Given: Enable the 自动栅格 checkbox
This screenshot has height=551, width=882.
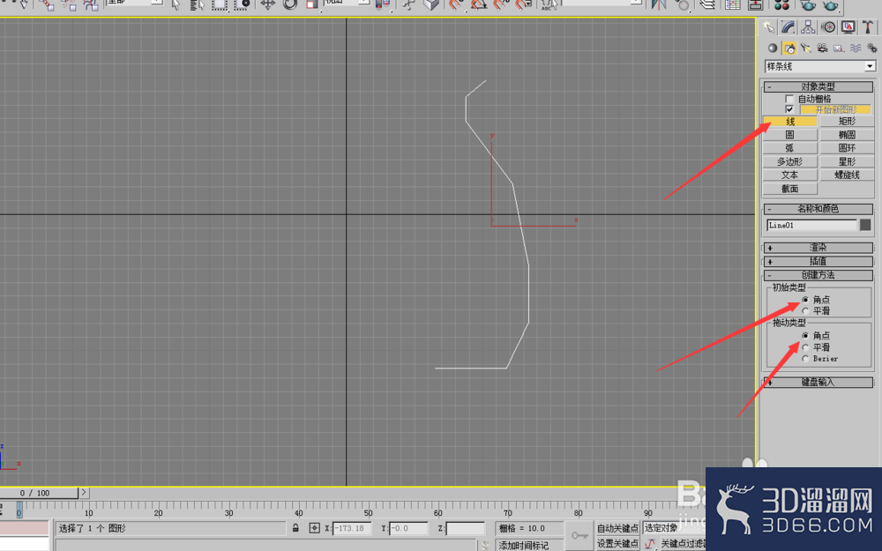Looking at the screenshot, I should [x=789, y=99].
